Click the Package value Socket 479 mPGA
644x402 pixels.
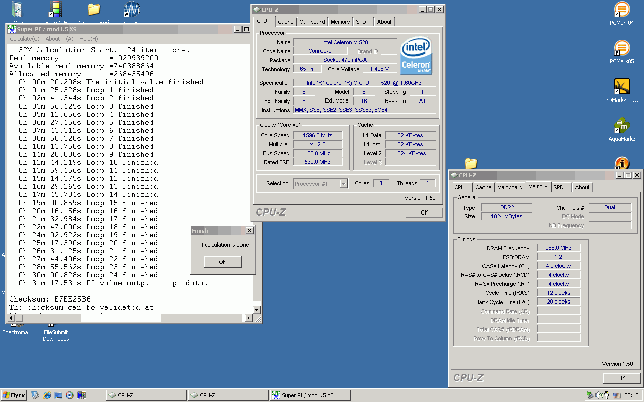[345, 60]
